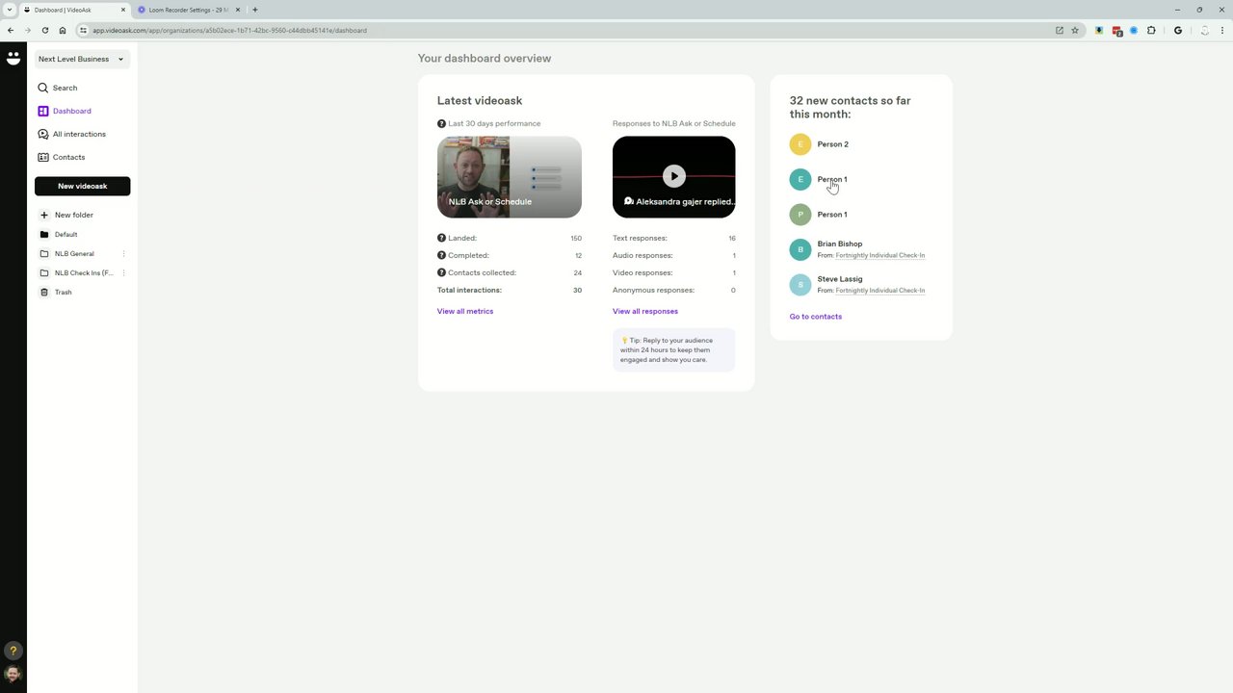The image size is (1233, 693).
Task: Open Search in the sidebar
Action: pos(65,88)
